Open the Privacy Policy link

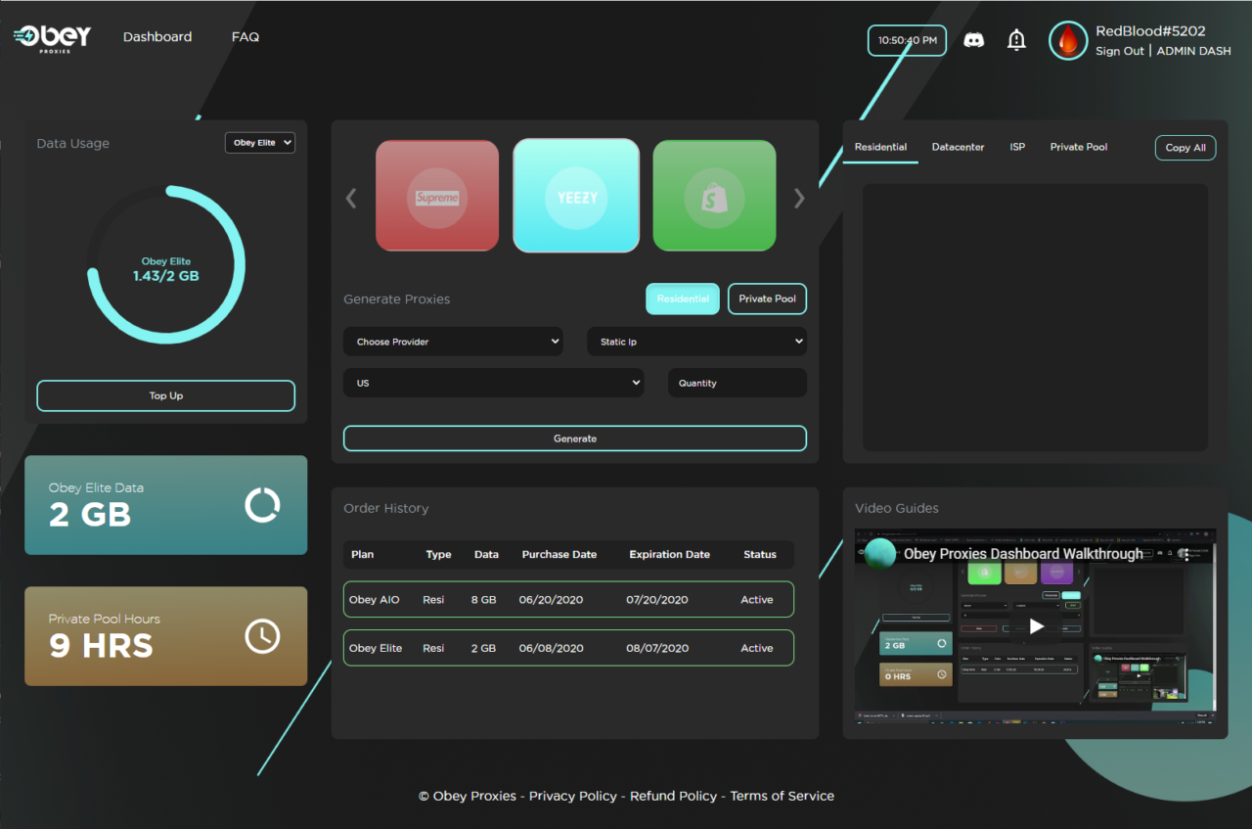[572, 796]
